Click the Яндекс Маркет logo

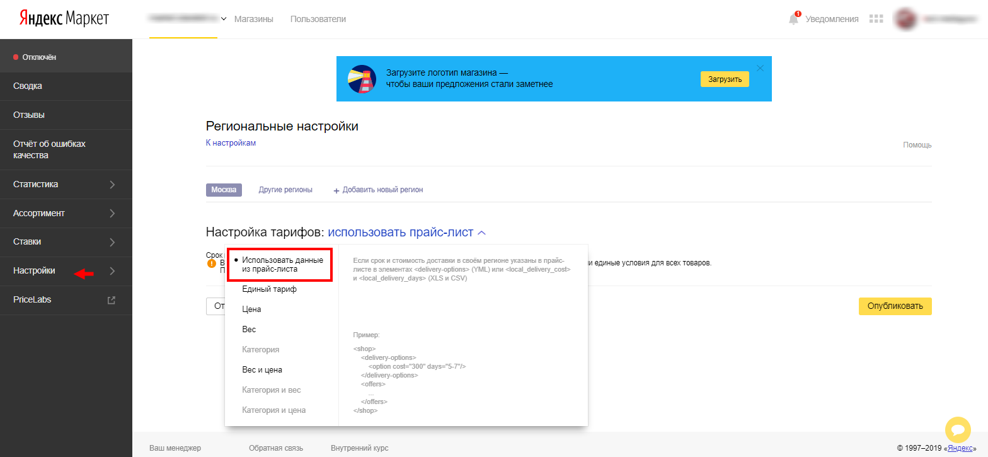[64, 19]
